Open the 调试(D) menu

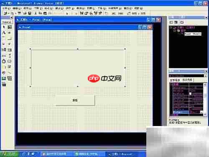coord(59,8)
